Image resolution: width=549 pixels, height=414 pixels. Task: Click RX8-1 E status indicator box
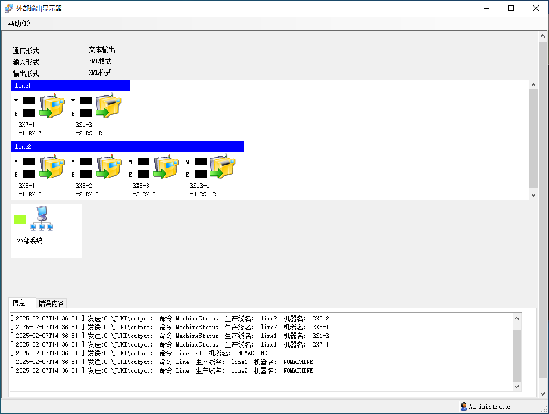(x=29, y=174)
